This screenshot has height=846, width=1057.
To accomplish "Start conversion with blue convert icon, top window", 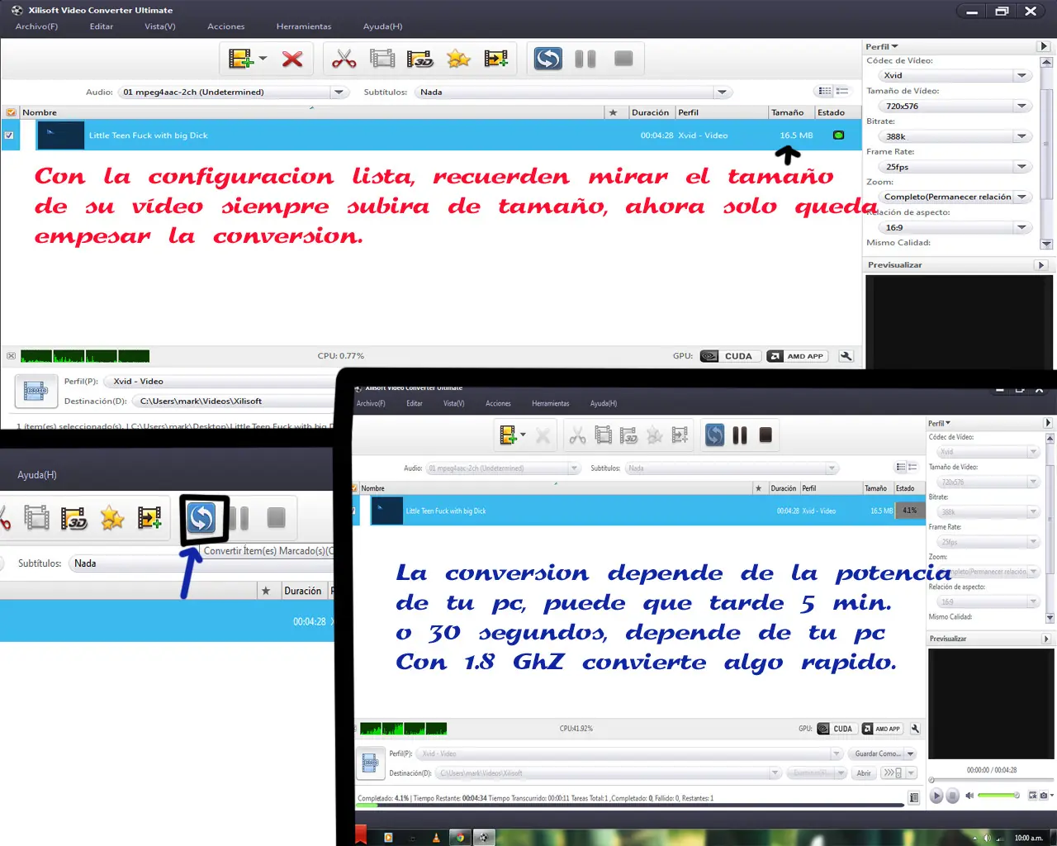I will tap(548, 59).
